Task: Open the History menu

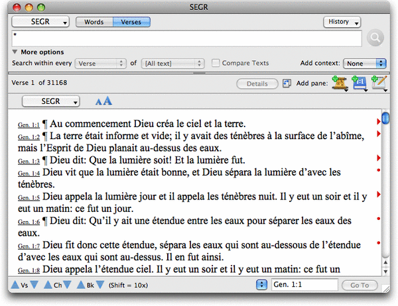Action: pyautogui.click(x=342, y=22)
